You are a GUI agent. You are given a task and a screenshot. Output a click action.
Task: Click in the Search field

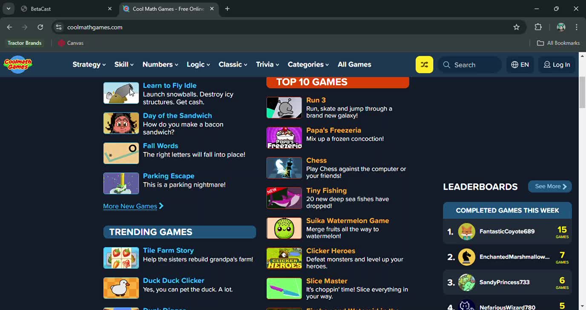(x=470, y=65)
